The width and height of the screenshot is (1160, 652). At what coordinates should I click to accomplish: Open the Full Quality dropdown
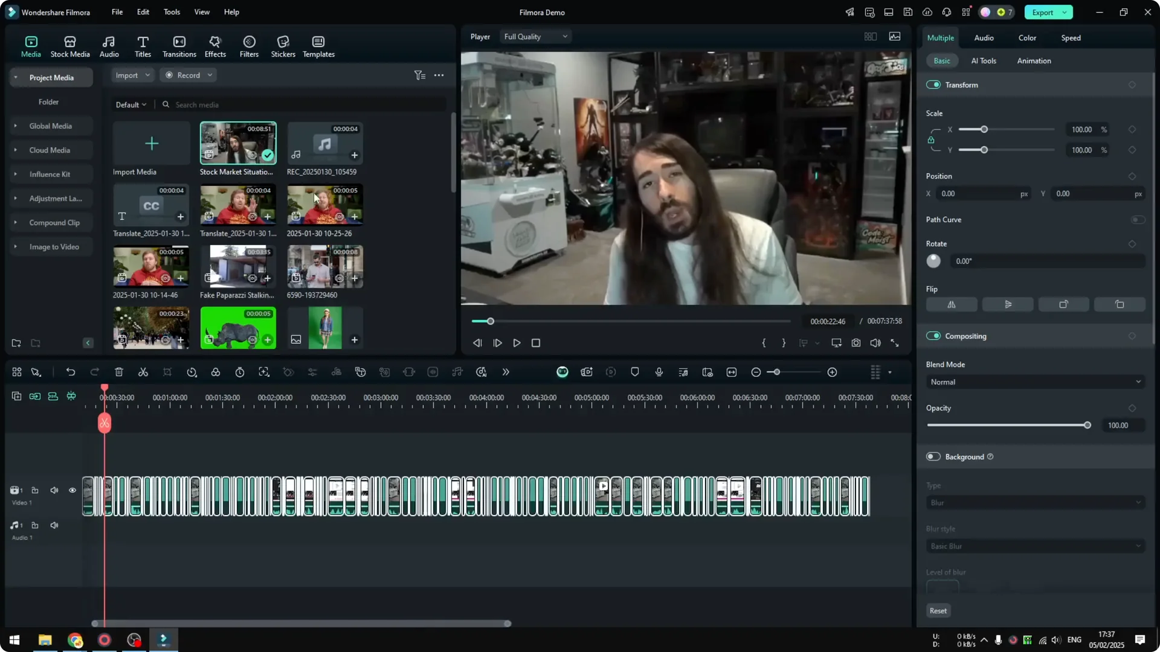click(535, 37)
